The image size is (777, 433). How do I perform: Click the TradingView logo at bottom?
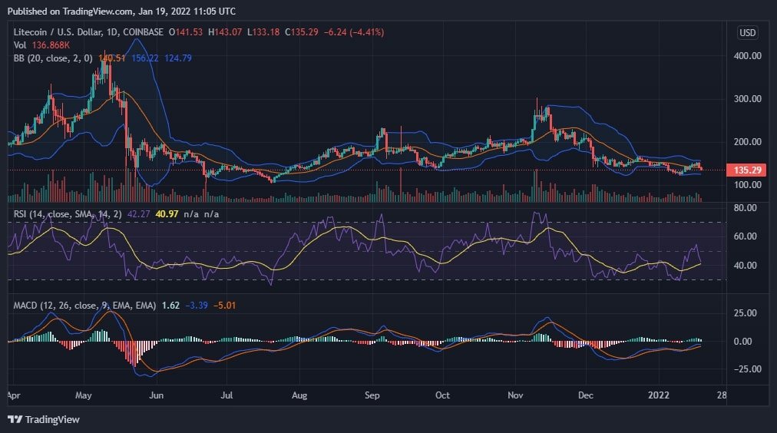click(44, 420)
